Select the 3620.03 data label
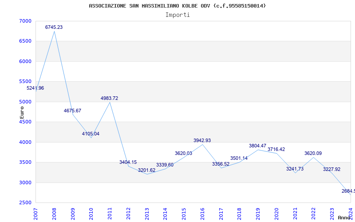355x222 pixels. click(183, 153)
